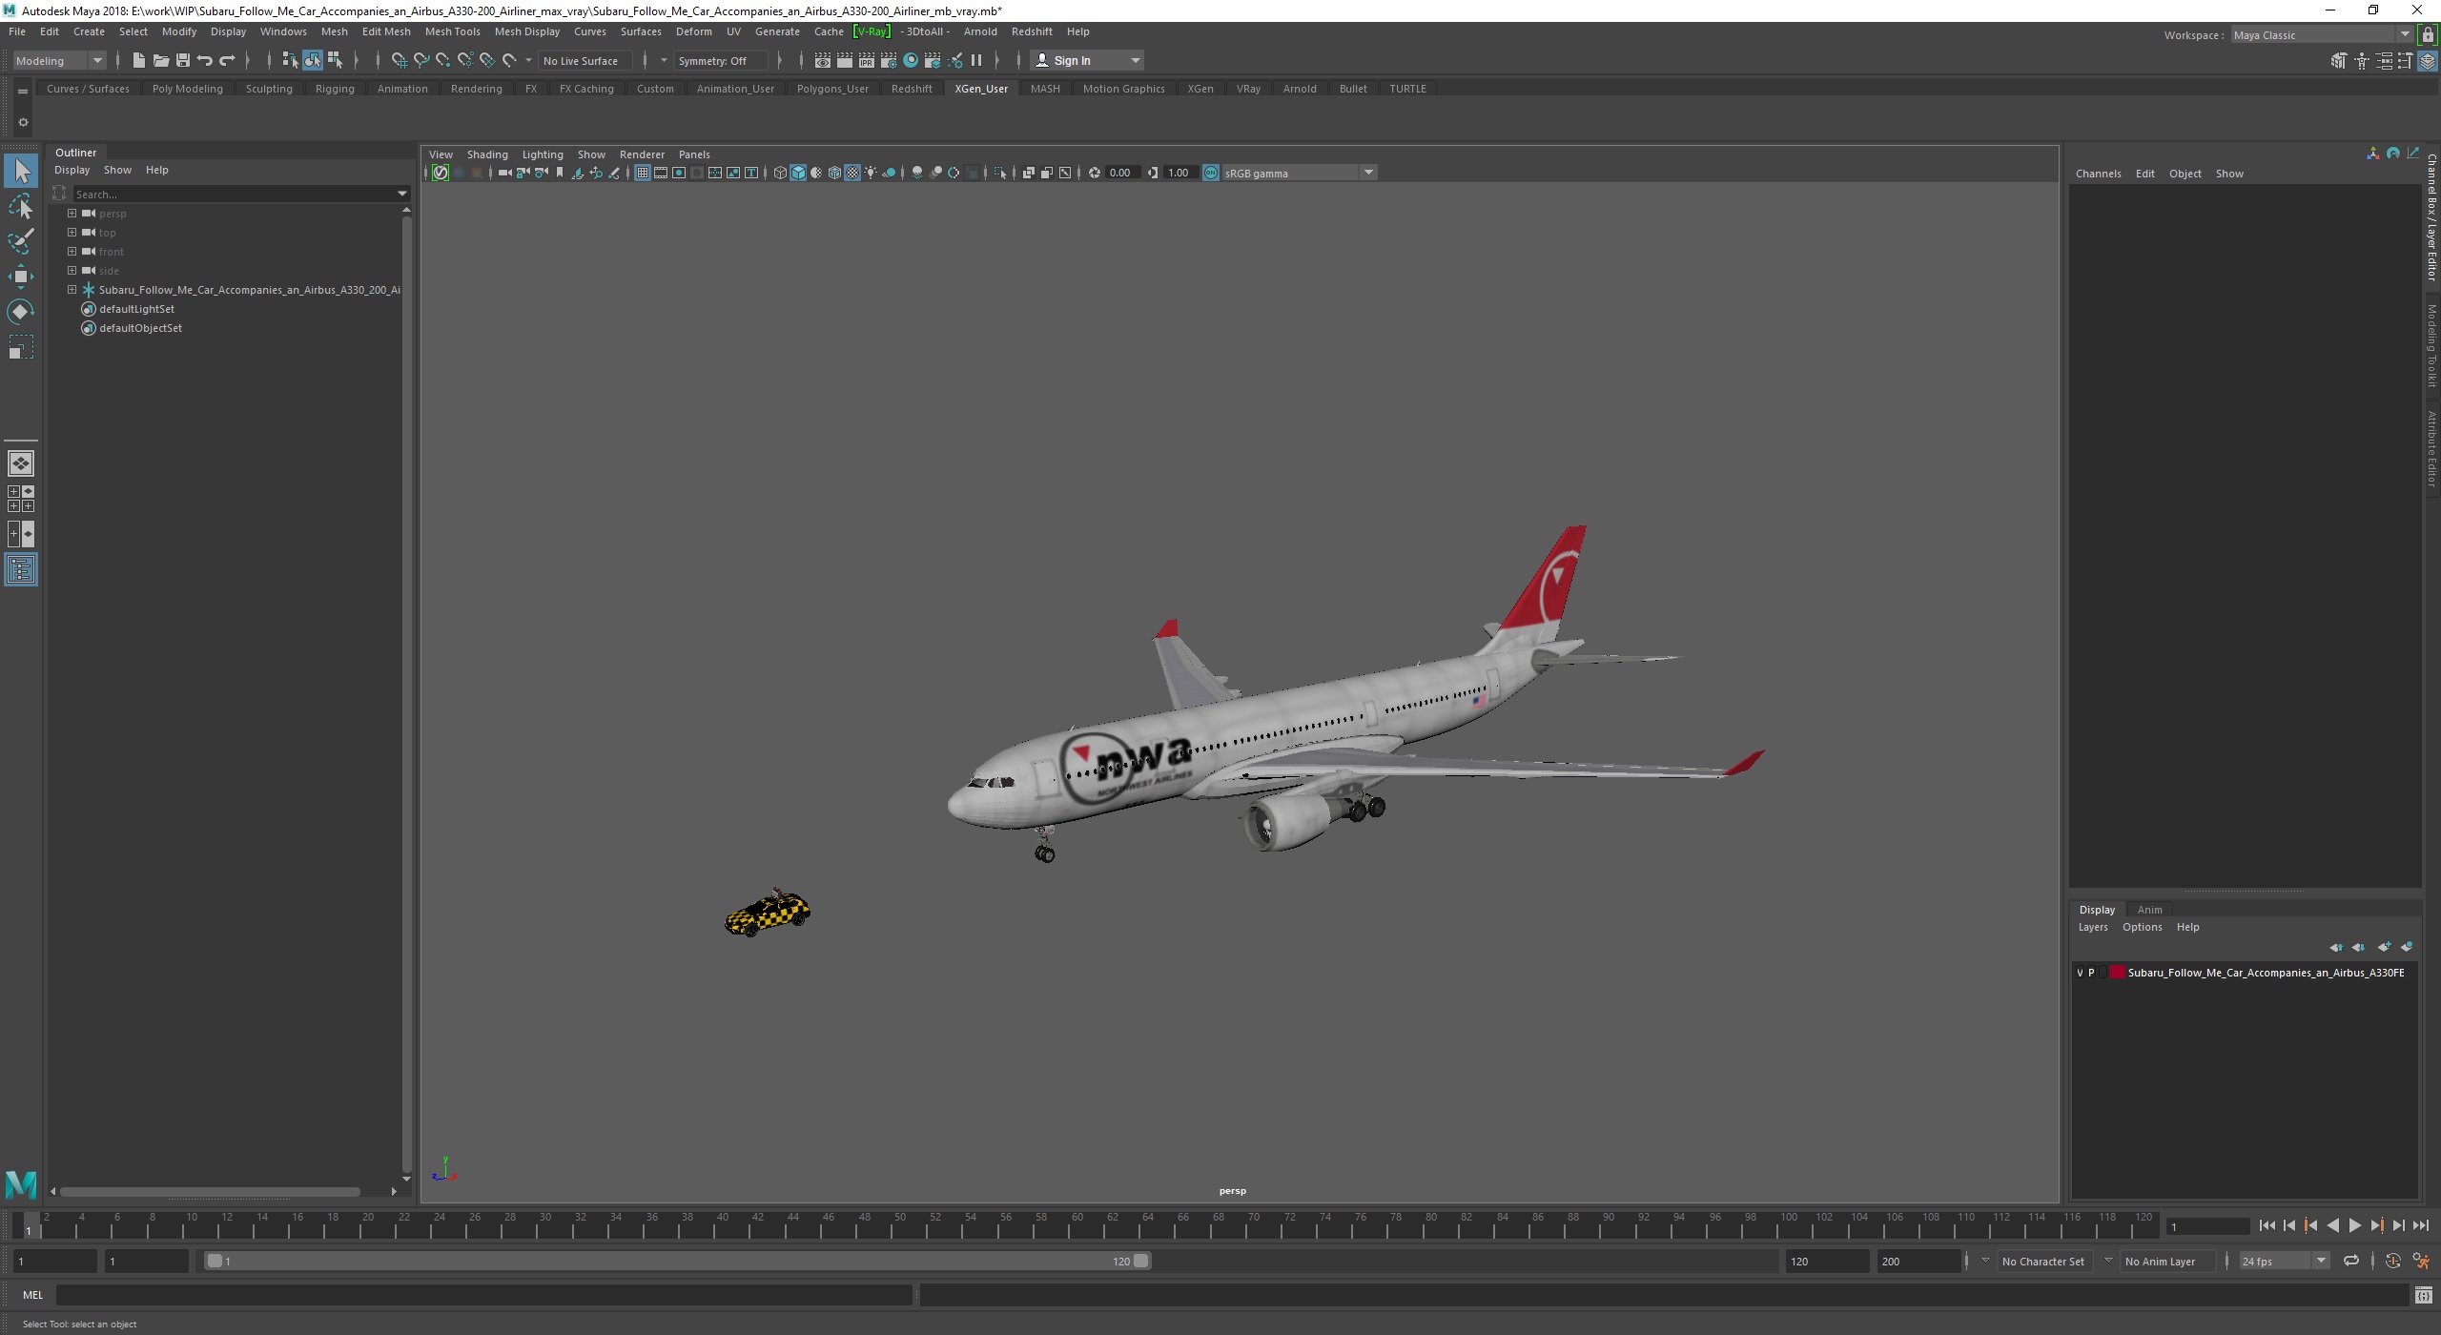Toggle the viewport grid display
This screenshot has width=2441, height=1335.
pyautogui.click(x=642, y=173)
